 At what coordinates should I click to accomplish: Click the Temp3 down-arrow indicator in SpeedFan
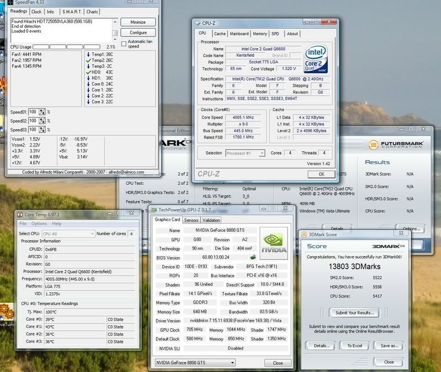tap(88, 66)
